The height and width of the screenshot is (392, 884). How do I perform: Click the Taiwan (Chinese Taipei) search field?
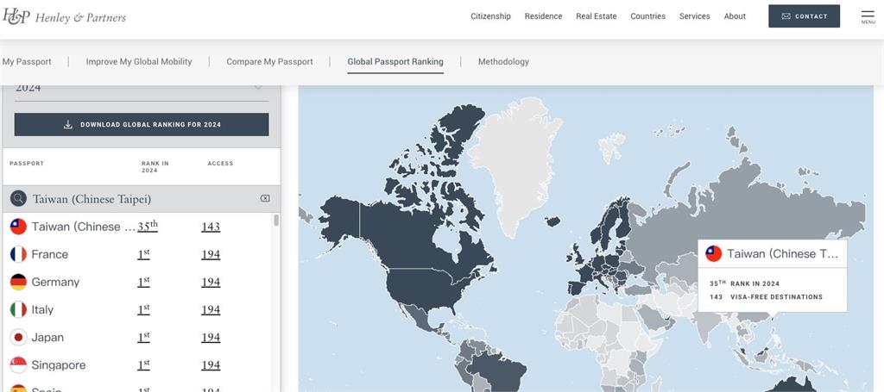pos(142,198)
